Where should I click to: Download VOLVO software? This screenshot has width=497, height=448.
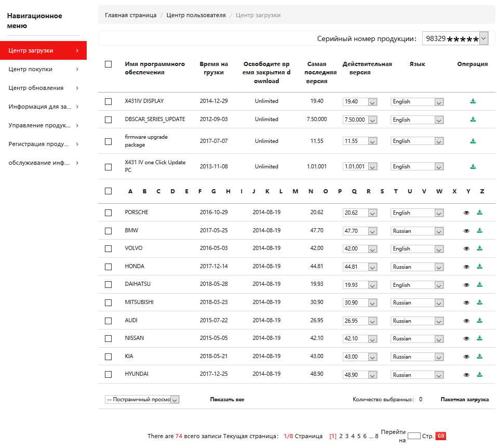479,248
